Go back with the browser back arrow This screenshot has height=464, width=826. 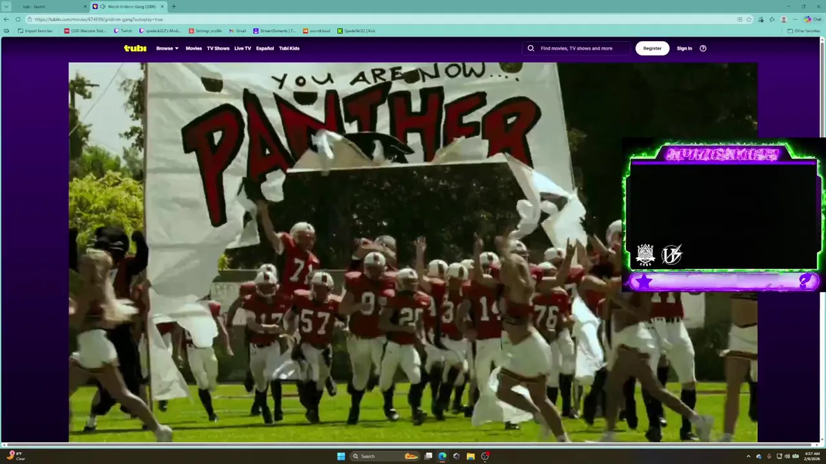click(6, 19)
